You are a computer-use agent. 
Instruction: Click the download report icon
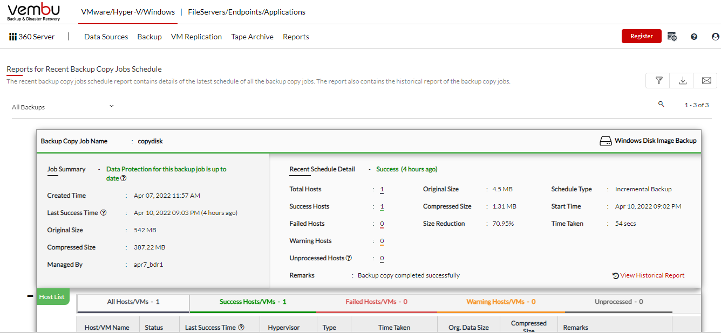683,81
